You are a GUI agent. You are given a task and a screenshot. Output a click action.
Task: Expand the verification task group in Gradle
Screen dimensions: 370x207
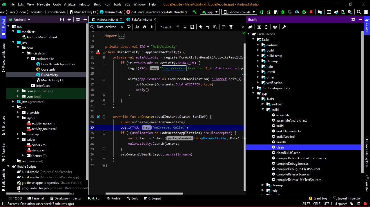(258, 83)
